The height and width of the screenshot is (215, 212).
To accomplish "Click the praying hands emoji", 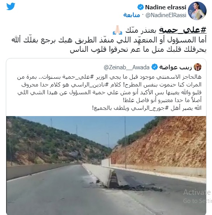I will pos(117,30).
